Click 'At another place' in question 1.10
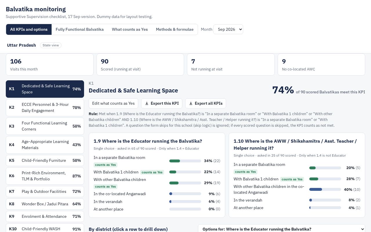371x232 pixels. point(248,208)
